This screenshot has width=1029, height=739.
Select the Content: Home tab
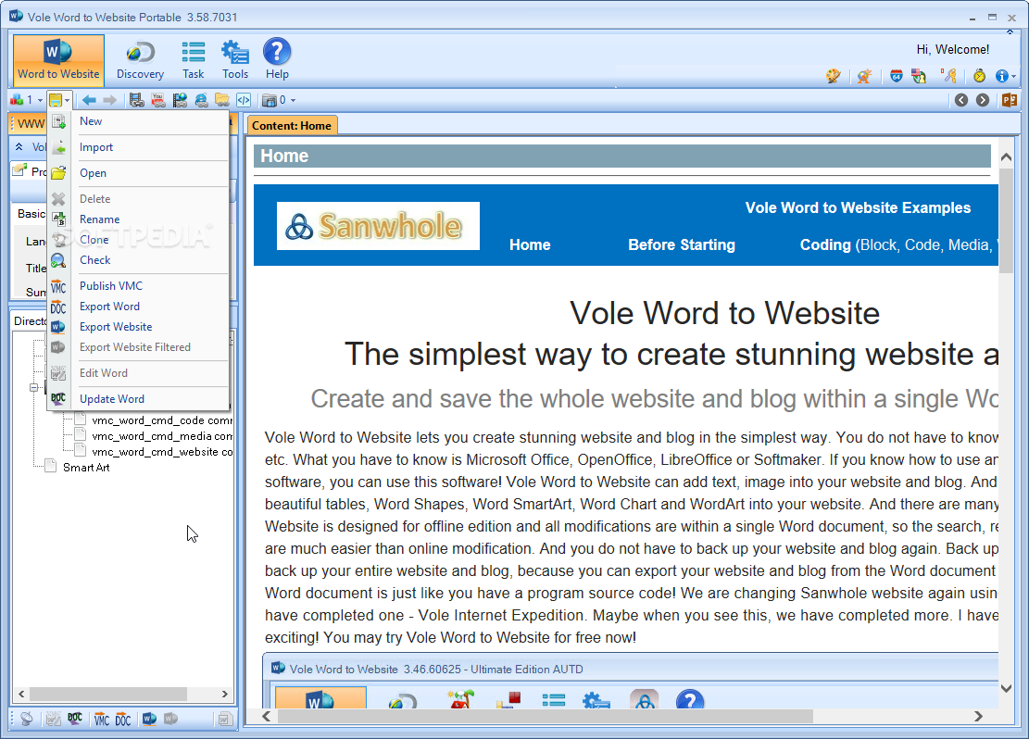pyautogui.click(x=292, y=125)
